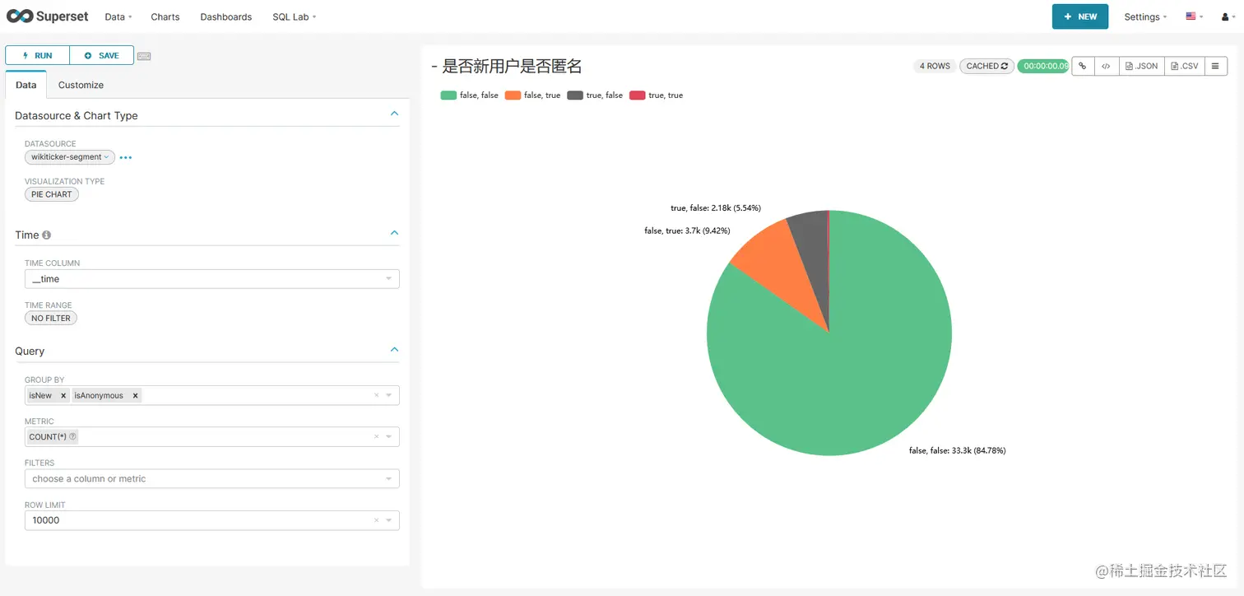This screenshot has height=596, width=1244.
Task: Click 'true, false: 2.18k (5.54%)' label
Action: [x=716, y=208]
